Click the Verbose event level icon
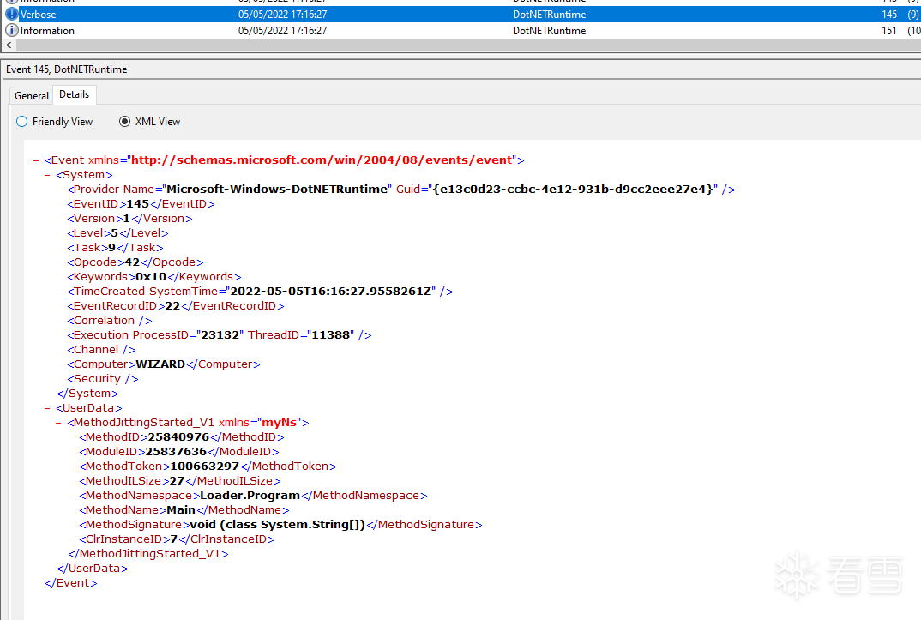The image size is (921, 620). (12, 14)
